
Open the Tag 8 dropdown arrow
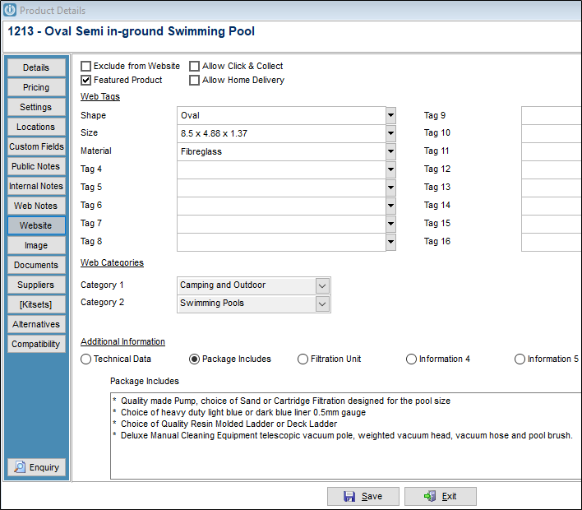(390, 242)
